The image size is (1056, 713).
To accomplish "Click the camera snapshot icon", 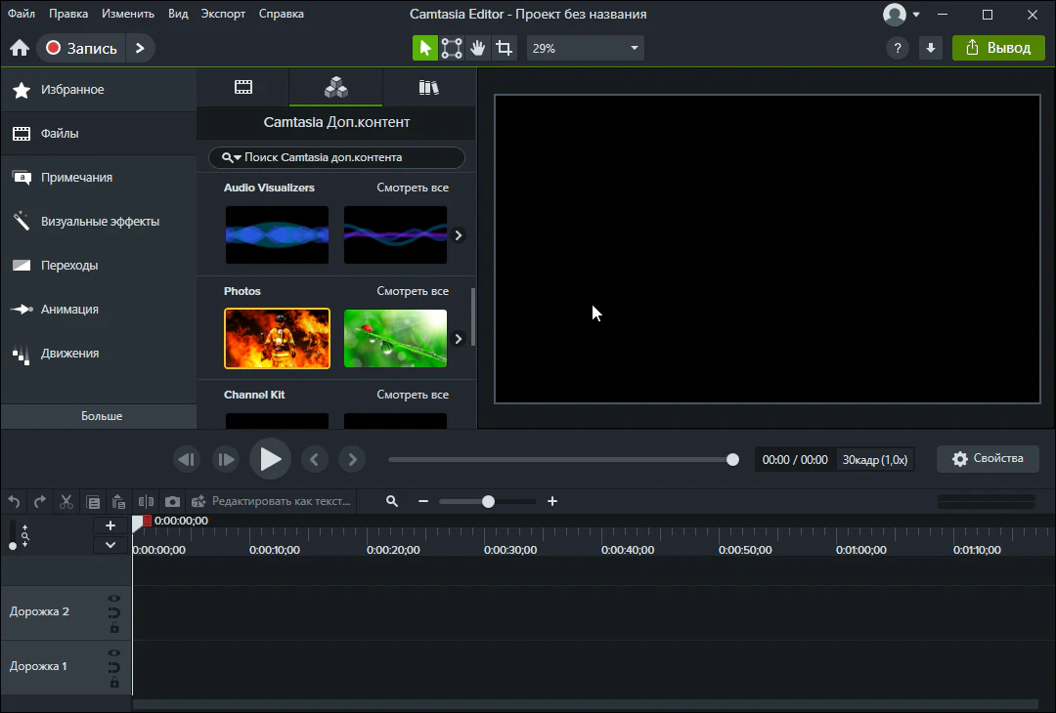I will click(x=172, y=501).
